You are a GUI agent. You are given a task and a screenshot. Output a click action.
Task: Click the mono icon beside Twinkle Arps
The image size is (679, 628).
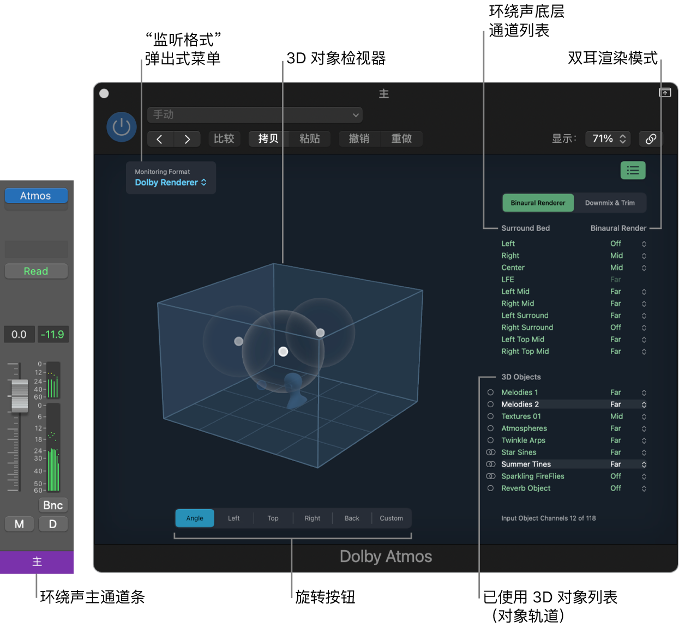[x=490, y=440]
